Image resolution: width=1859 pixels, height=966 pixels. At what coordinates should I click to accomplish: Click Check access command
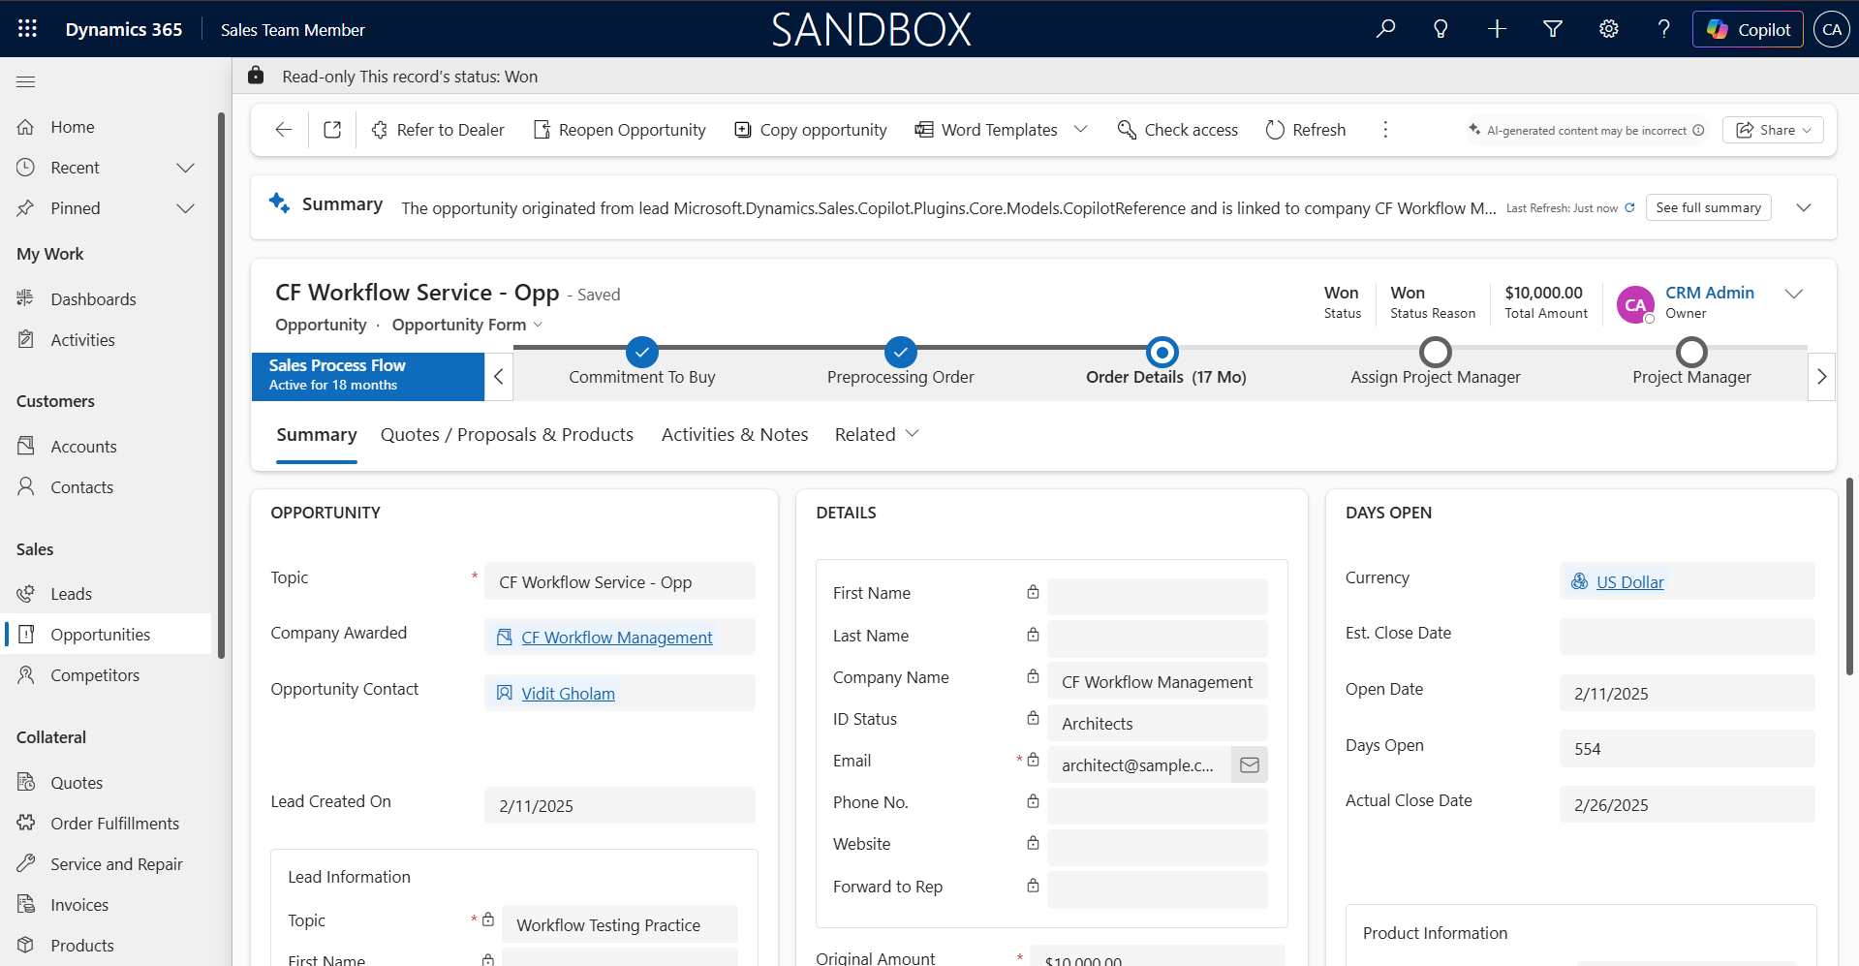pos(1178,130)
